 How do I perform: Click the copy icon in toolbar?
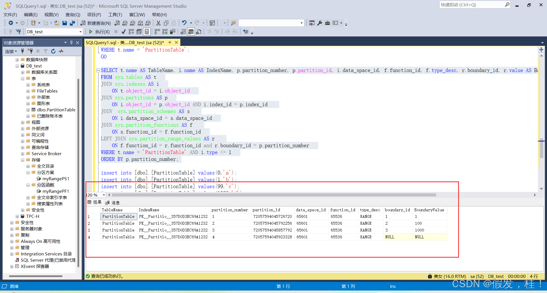[166, 23]
